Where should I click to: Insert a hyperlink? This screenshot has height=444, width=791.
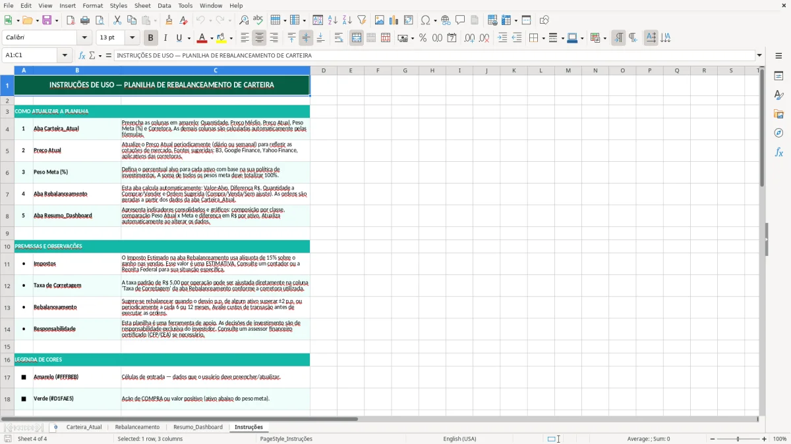446,20
